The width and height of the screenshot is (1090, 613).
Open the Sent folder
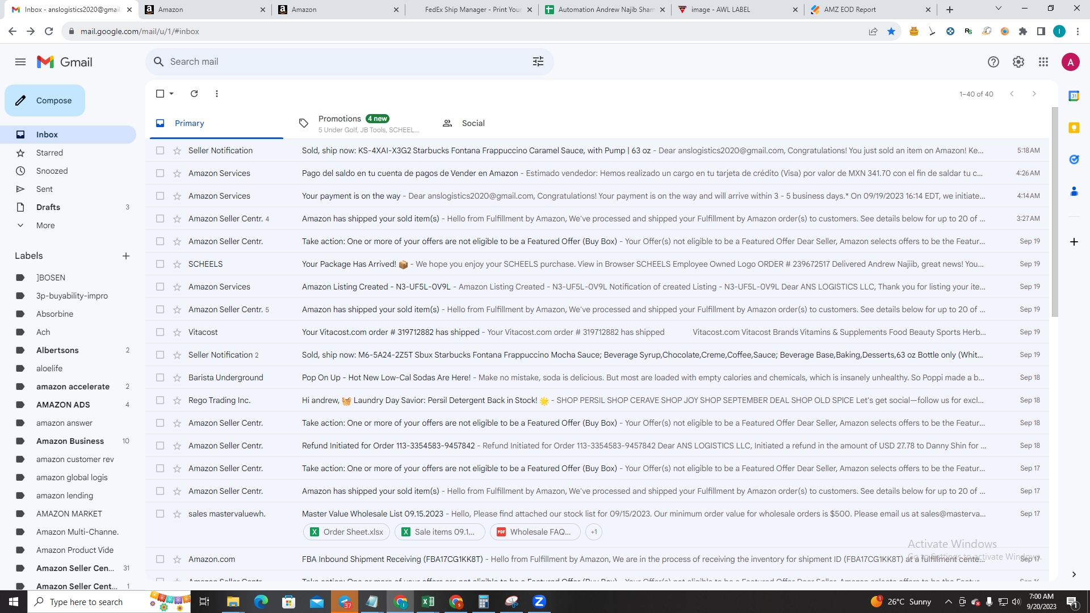68,189
